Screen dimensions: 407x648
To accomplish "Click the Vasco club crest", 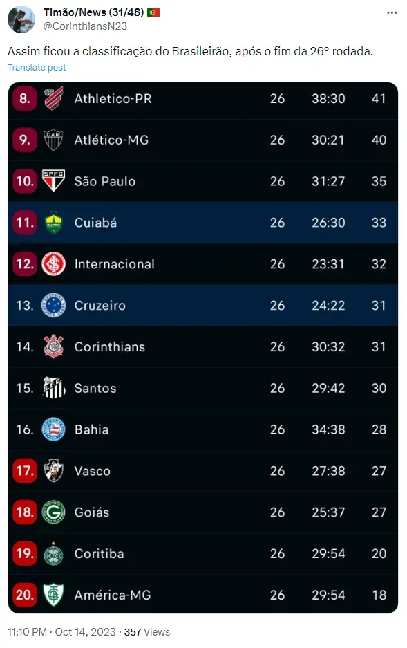I will tap(54, 471).
